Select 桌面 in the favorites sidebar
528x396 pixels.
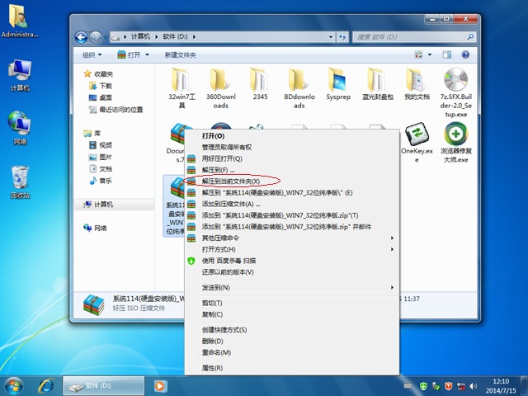point(106,97)
